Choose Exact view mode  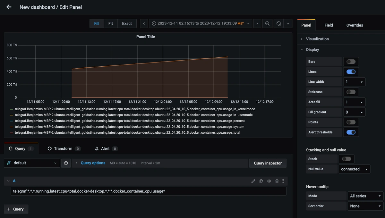(x=127, y=23)
